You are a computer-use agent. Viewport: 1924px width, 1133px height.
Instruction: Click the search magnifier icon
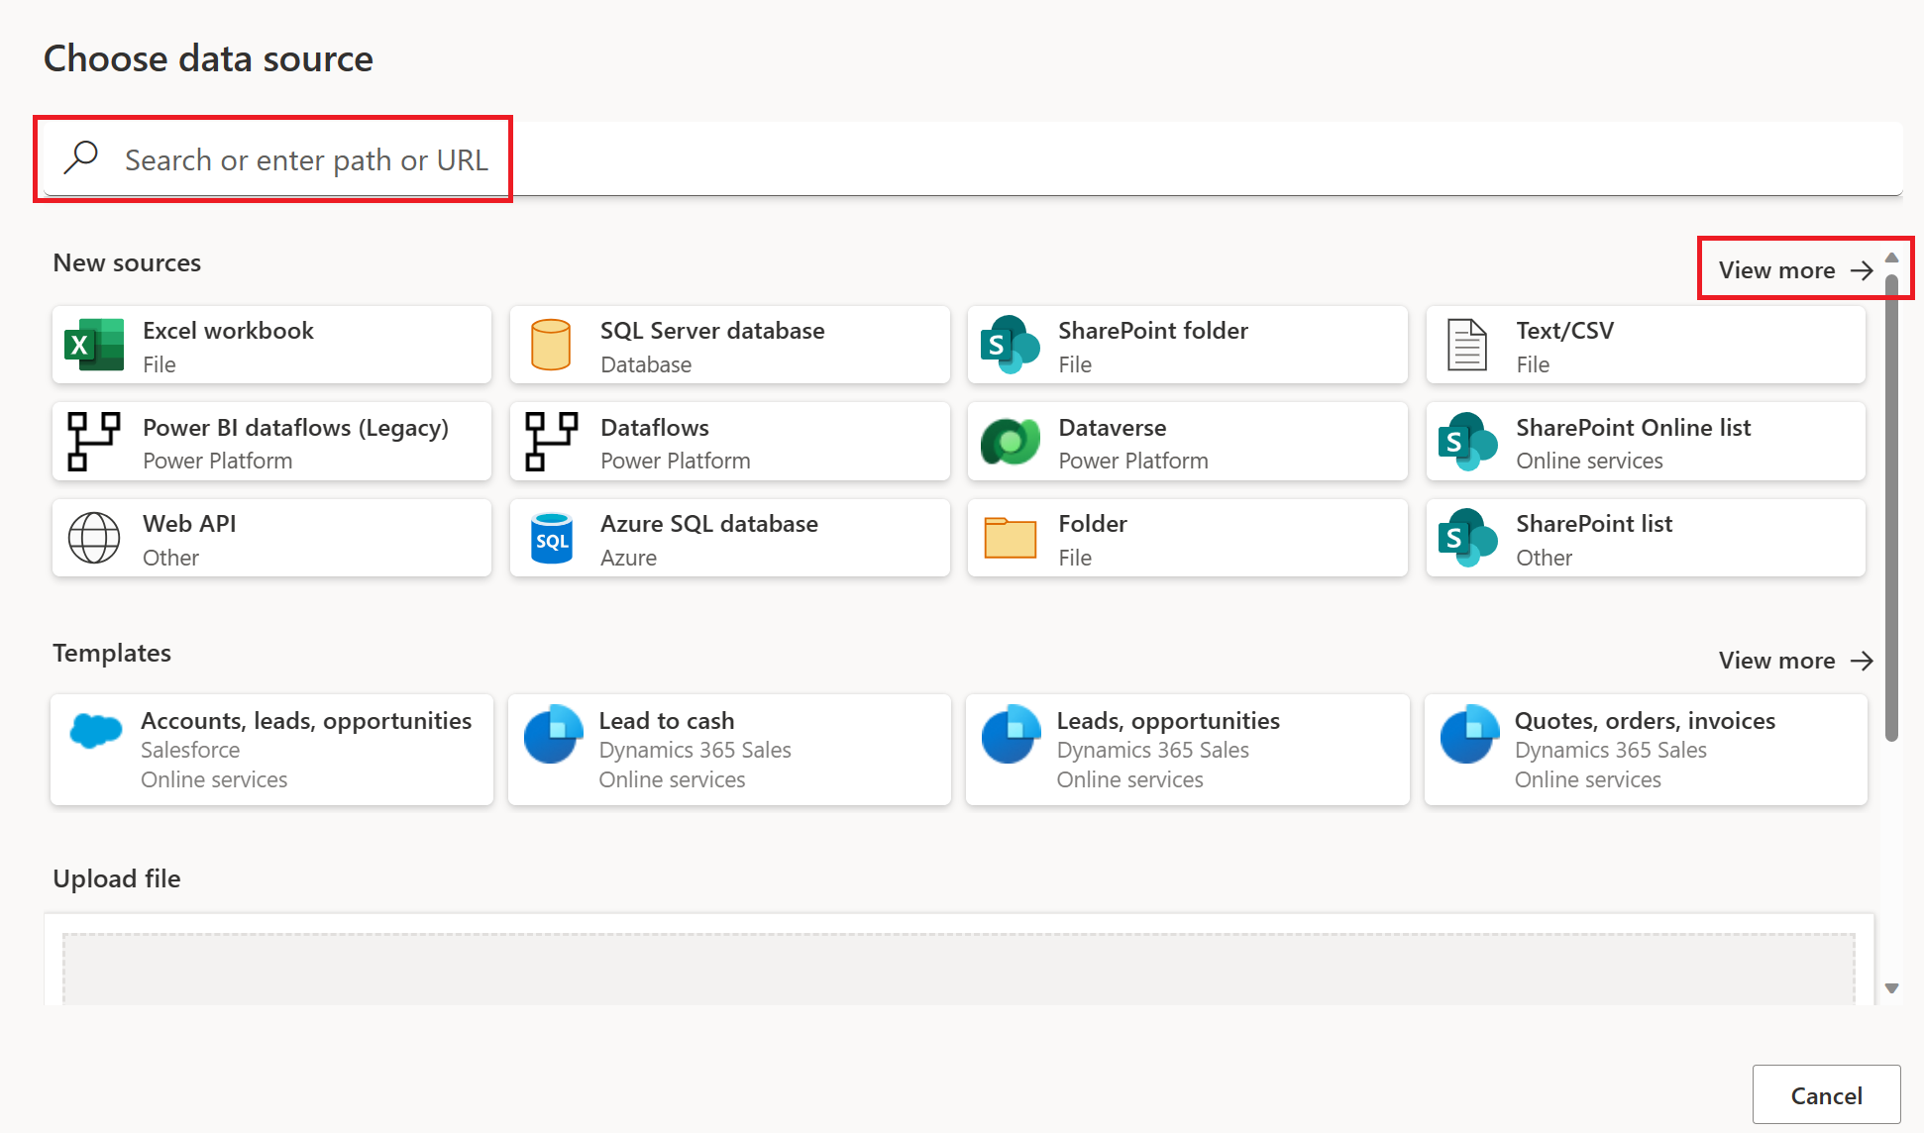(81, 157)
